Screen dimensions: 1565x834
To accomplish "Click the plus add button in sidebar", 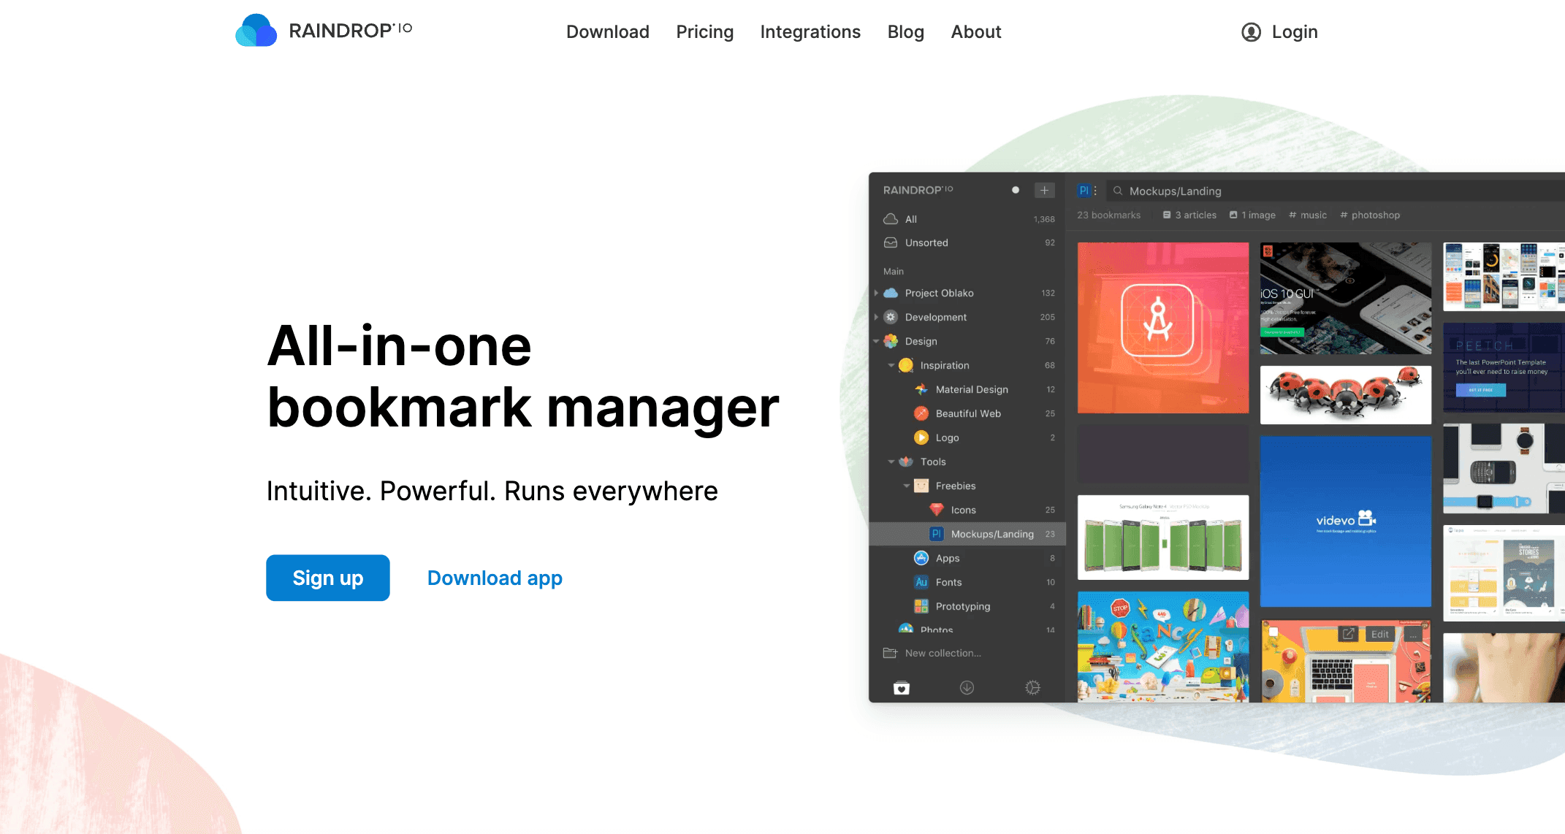I will 1044,190.
